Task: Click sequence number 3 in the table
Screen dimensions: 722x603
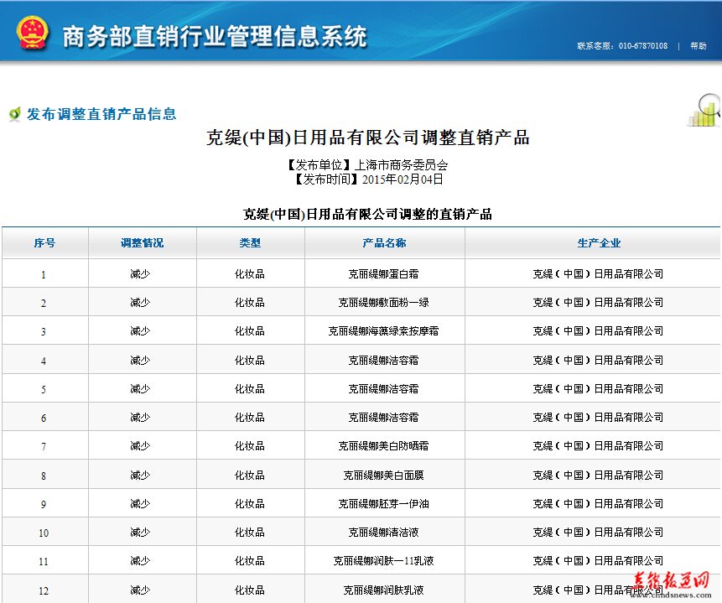Action: 44,331
